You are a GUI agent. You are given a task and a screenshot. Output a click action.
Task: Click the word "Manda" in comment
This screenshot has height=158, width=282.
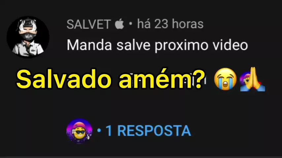(x=89, y=45)
